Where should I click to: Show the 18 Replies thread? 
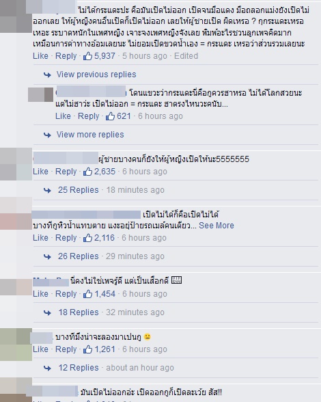click(x=78, y=312)
